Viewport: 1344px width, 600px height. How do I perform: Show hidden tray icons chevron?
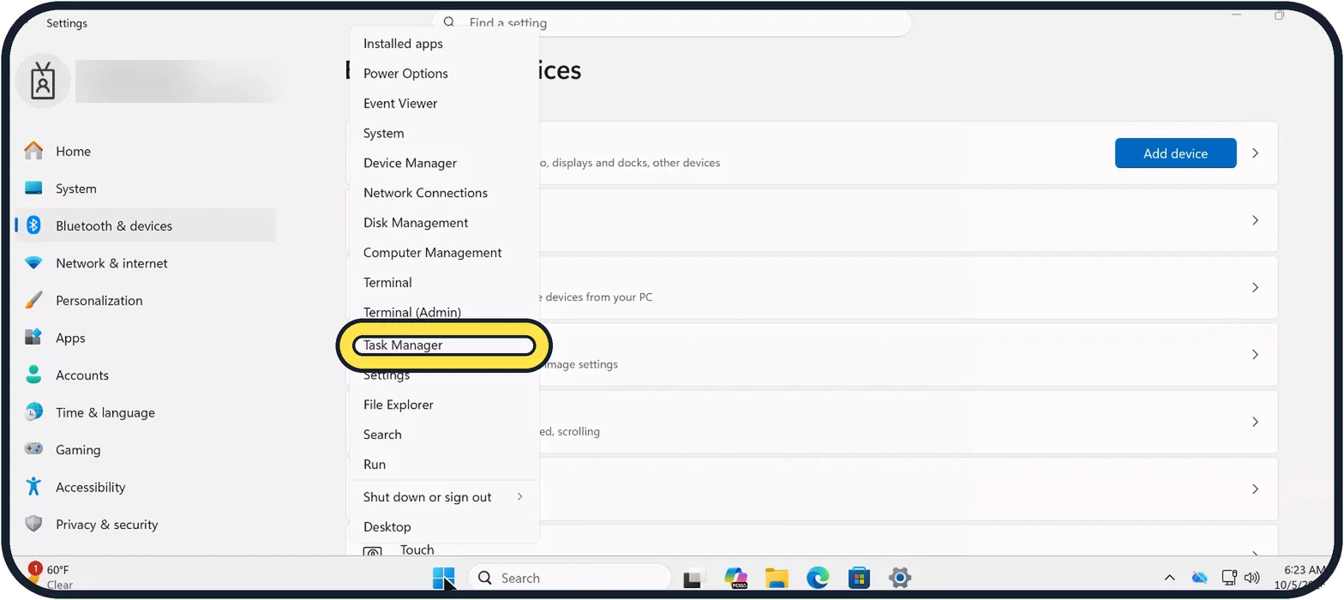1169,578
